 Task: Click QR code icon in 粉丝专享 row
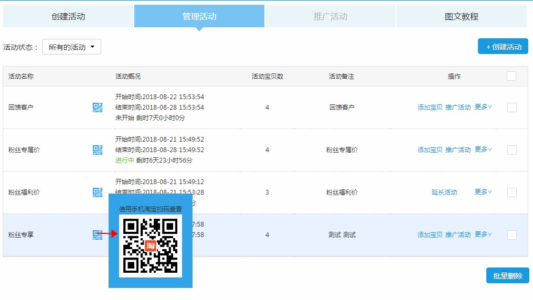click(98, 235)
